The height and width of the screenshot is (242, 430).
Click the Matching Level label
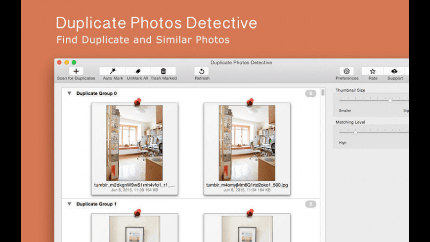(x=350, y=122)
